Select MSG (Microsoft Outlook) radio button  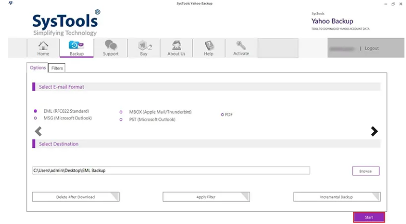point(36,118)
